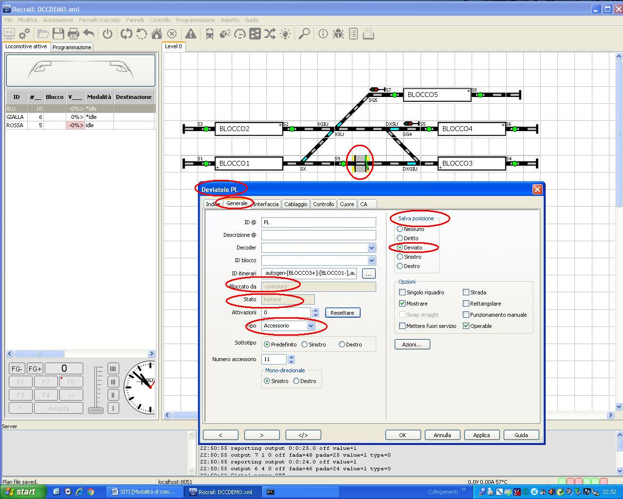Click the ID @ field containing PL
Image resolution: width=623 pixels, height=499 pixels.
[318, 222]
